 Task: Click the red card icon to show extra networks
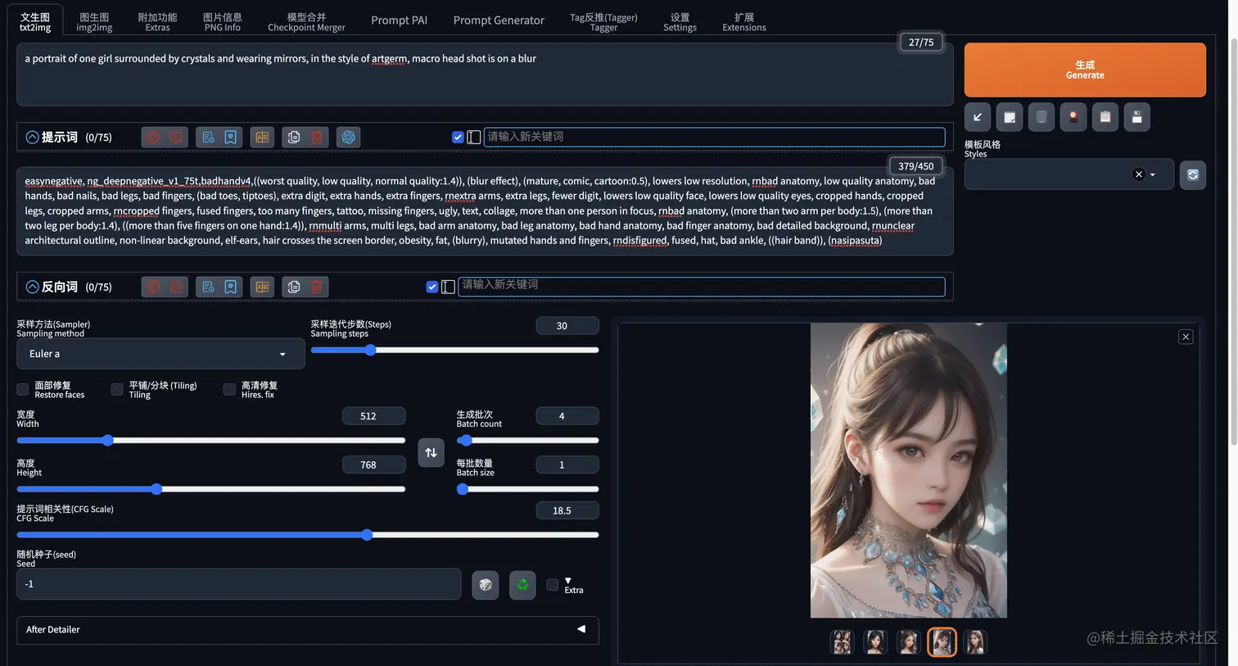[x=1073, y=117]
